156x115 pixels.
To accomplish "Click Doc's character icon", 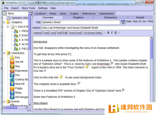I will [12, 75].
